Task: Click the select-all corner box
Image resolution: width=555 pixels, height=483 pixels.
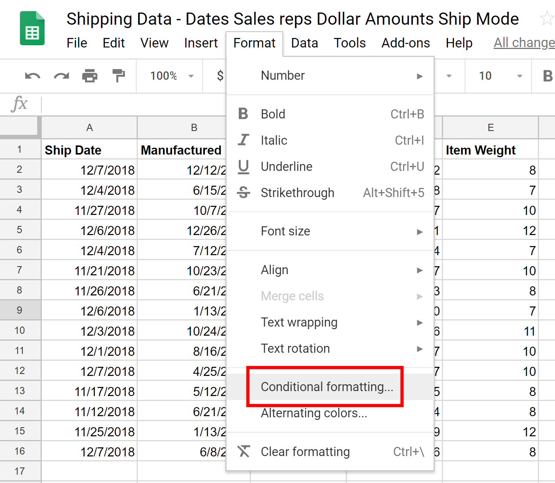Action: [x=20, y=127]
